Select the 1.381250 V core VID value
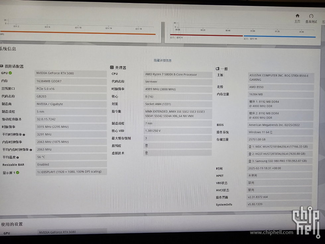325x244 pixels. coord(178,131)
